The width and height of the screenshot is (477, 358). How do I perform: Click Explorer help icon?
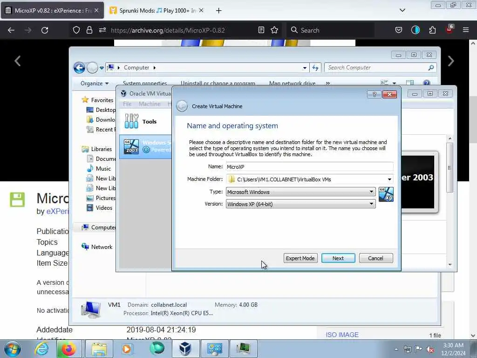[x=427, y=83]
